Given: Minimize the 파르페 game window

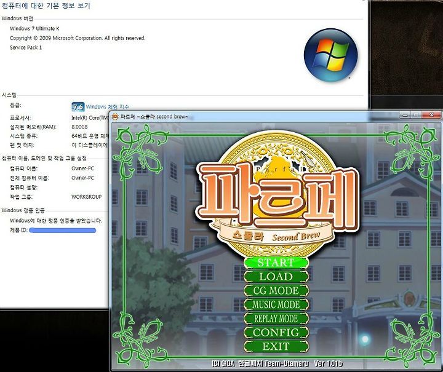Looking at the screenshot, I should (405, 115).
